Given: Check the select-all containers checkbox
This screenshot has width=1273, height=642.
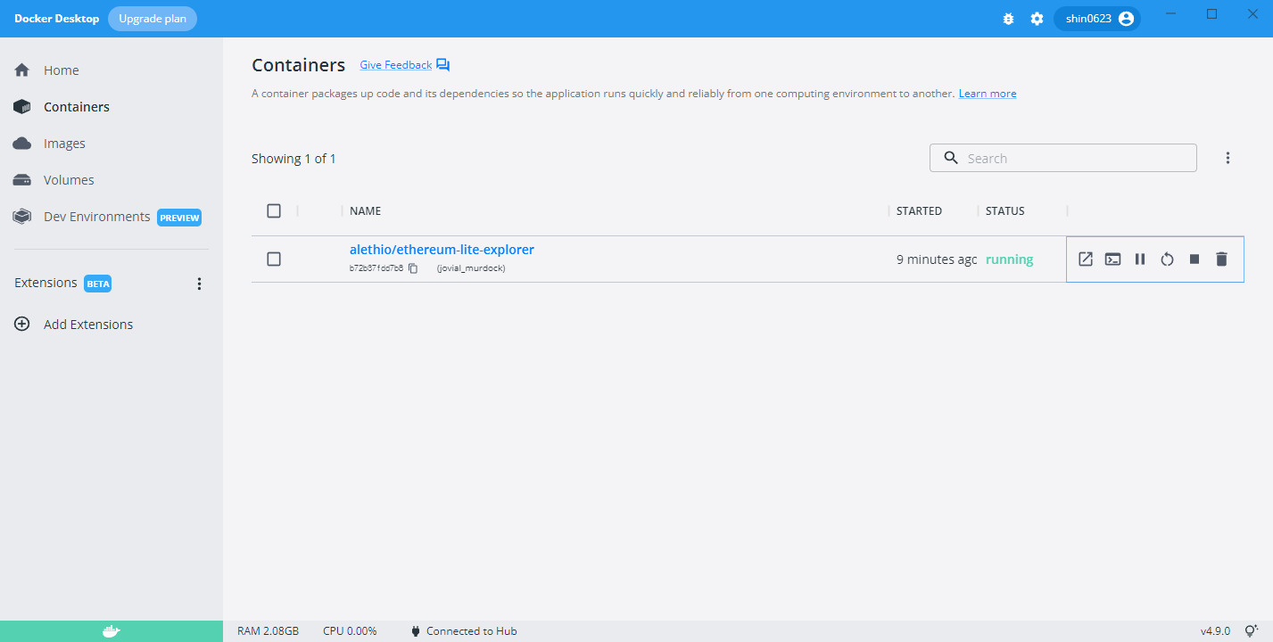Looking at the screenshot, I should (274, 211).
